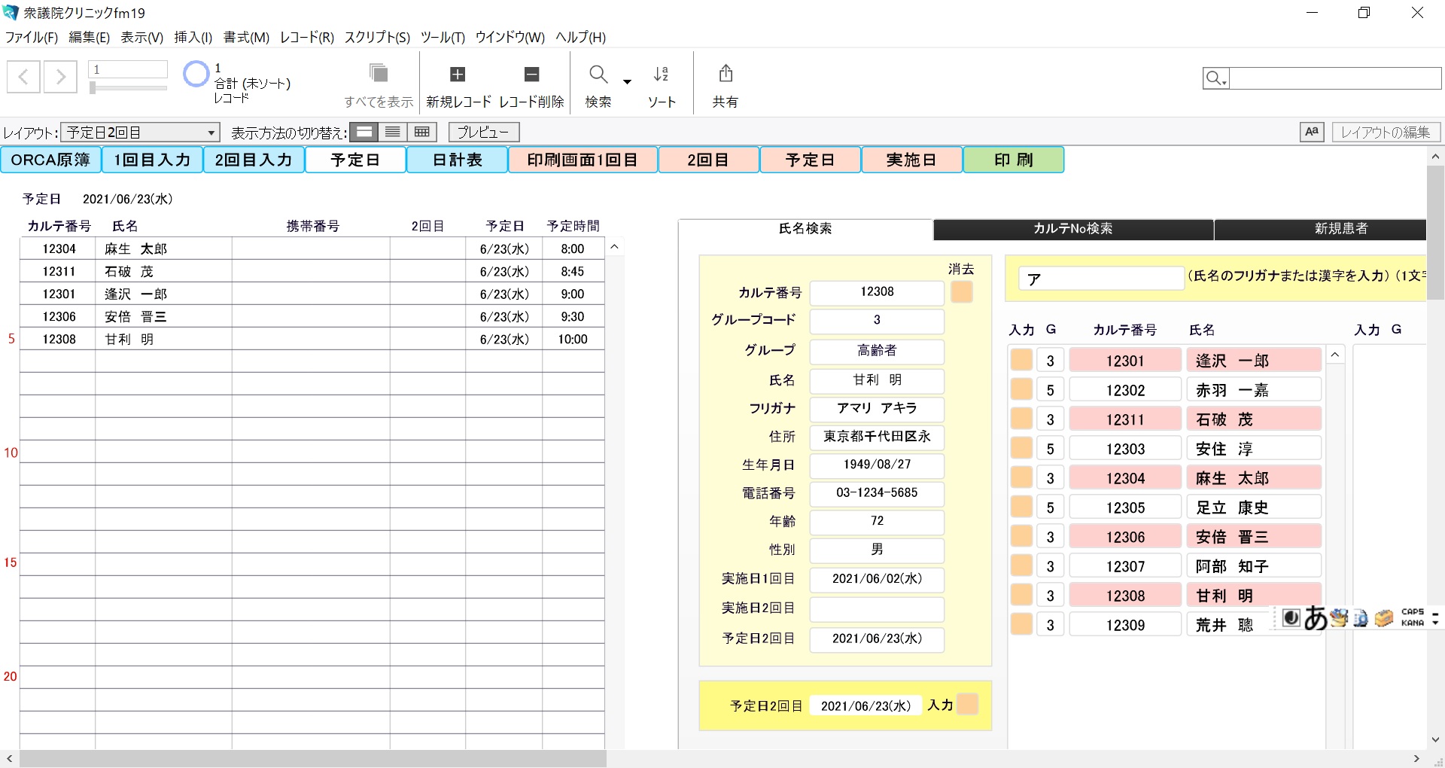Click orange input square for 12306 安倍 晋三
Screen dimensions: 1445x768
(1021, 536)
